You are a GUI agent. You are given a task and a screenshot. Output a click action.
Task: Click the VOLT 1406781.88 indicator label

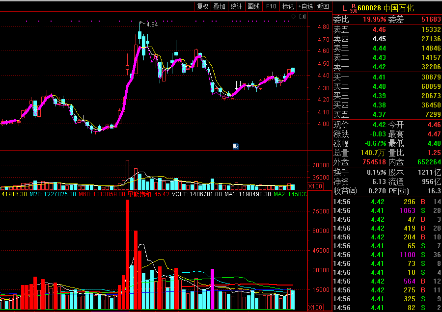(197, 194)
